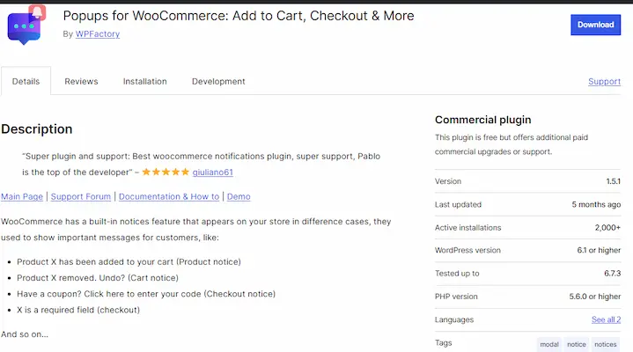
Task: Follow the Main Page link
Action: (22, 197)
